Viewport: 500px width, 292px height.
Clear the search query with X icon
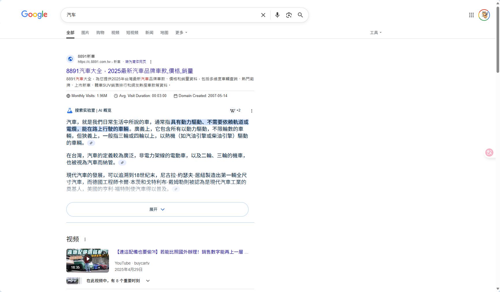point(263,15)
